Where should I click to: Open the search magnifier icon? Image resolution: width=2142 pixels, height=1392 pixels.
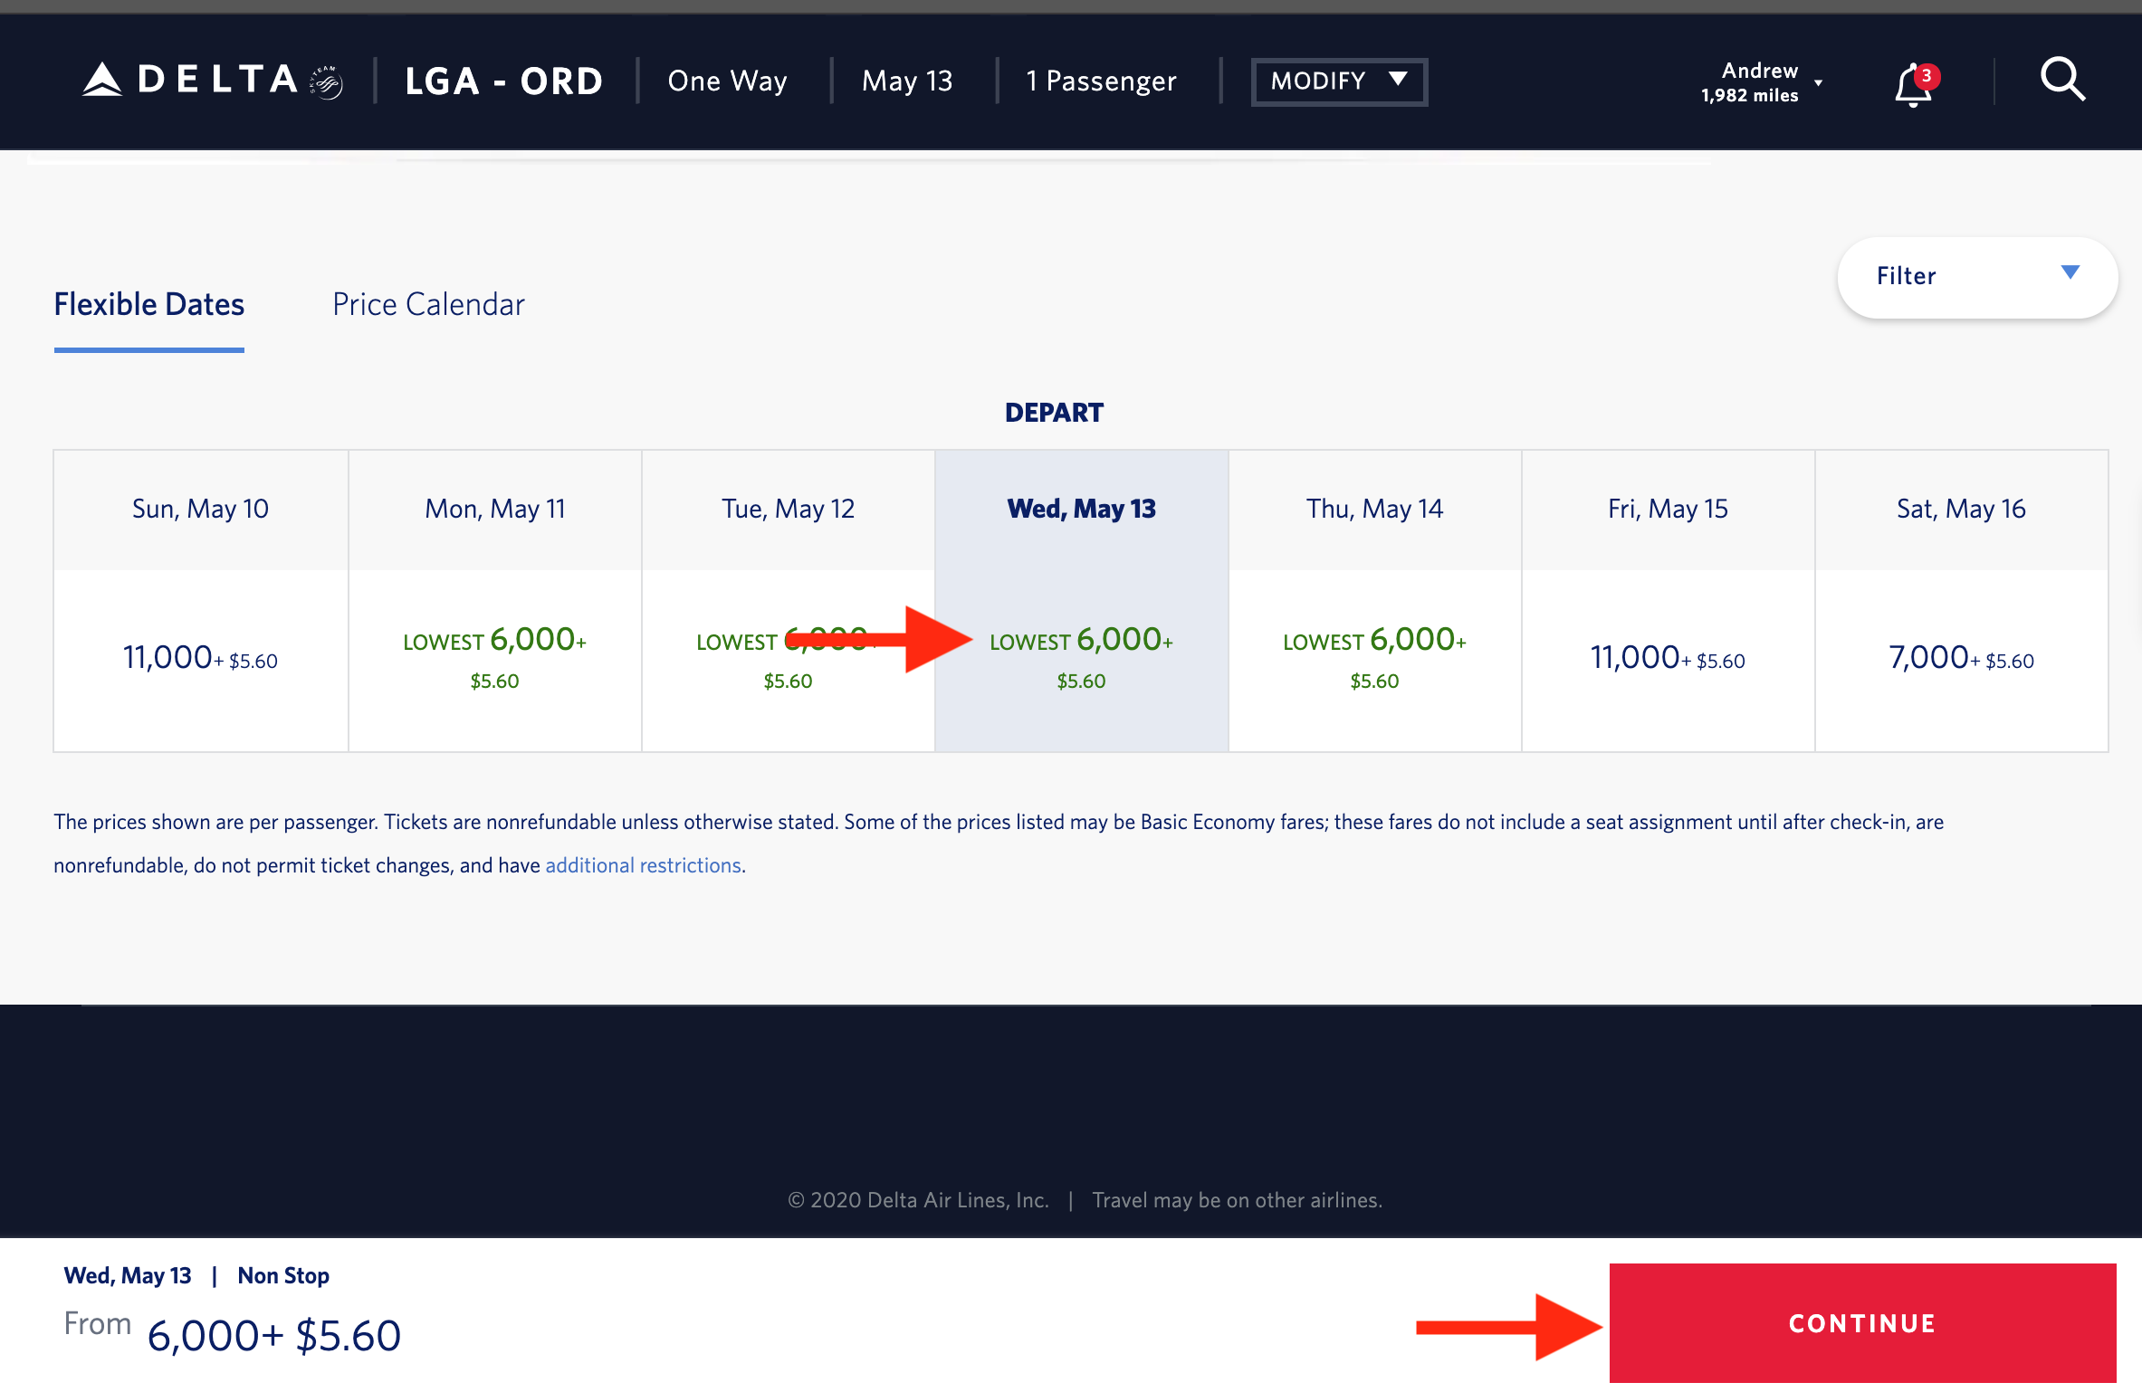tap(2063, 80)
